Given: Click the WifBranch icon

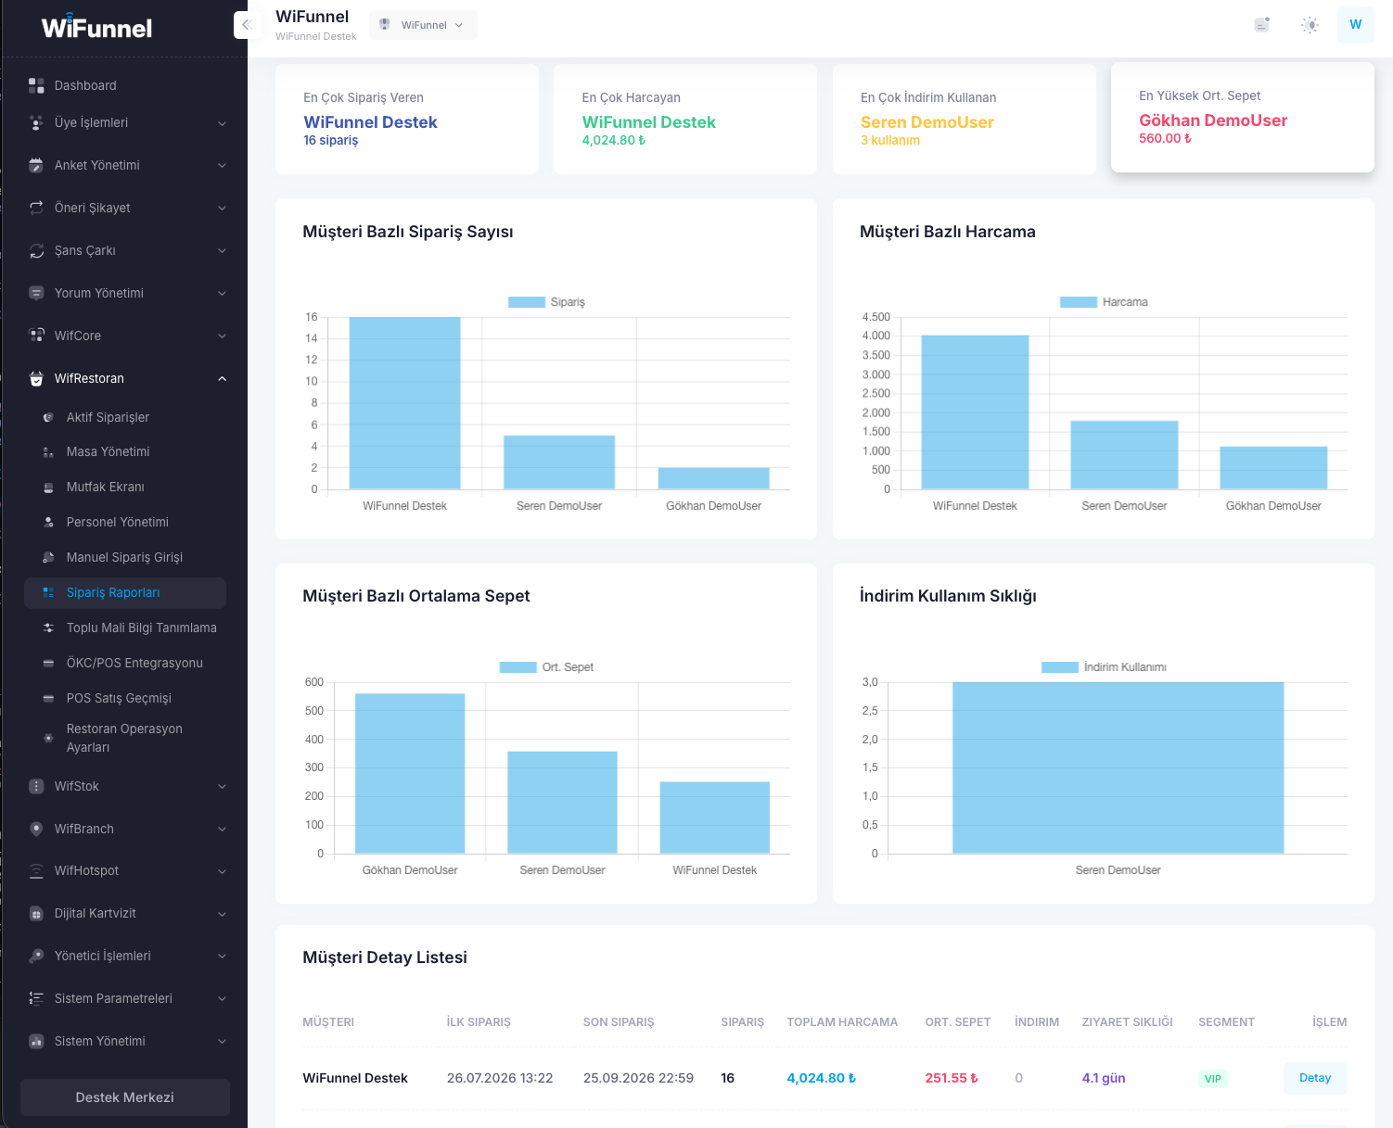Looking at the screenshot, I should (36, 829).
